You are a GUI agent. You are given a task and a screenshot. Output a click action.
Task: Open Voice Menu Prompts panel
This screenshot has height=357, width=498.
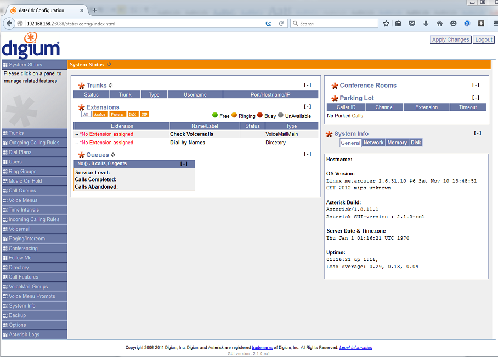pos(35,296)
